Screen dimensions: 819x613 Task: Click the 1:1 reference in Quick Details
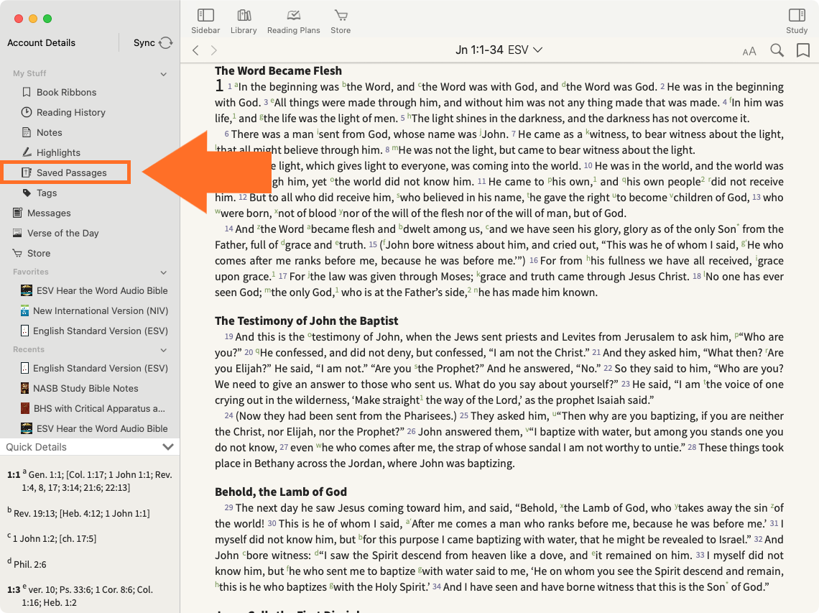pos(14,475)
